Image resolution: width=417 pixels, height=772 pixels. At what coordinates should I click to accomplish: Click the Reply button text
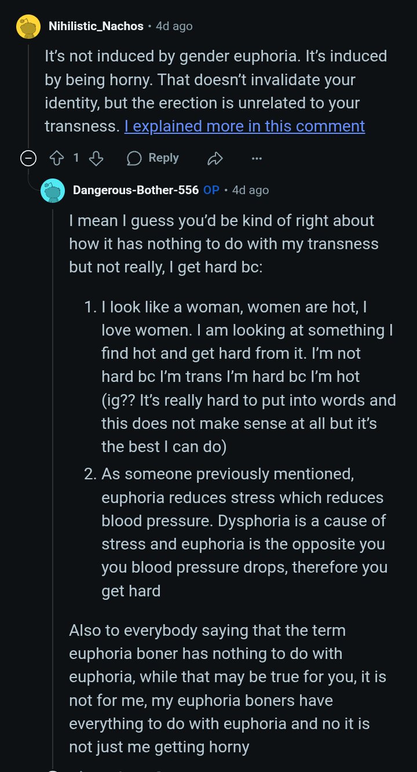point(163,158)
